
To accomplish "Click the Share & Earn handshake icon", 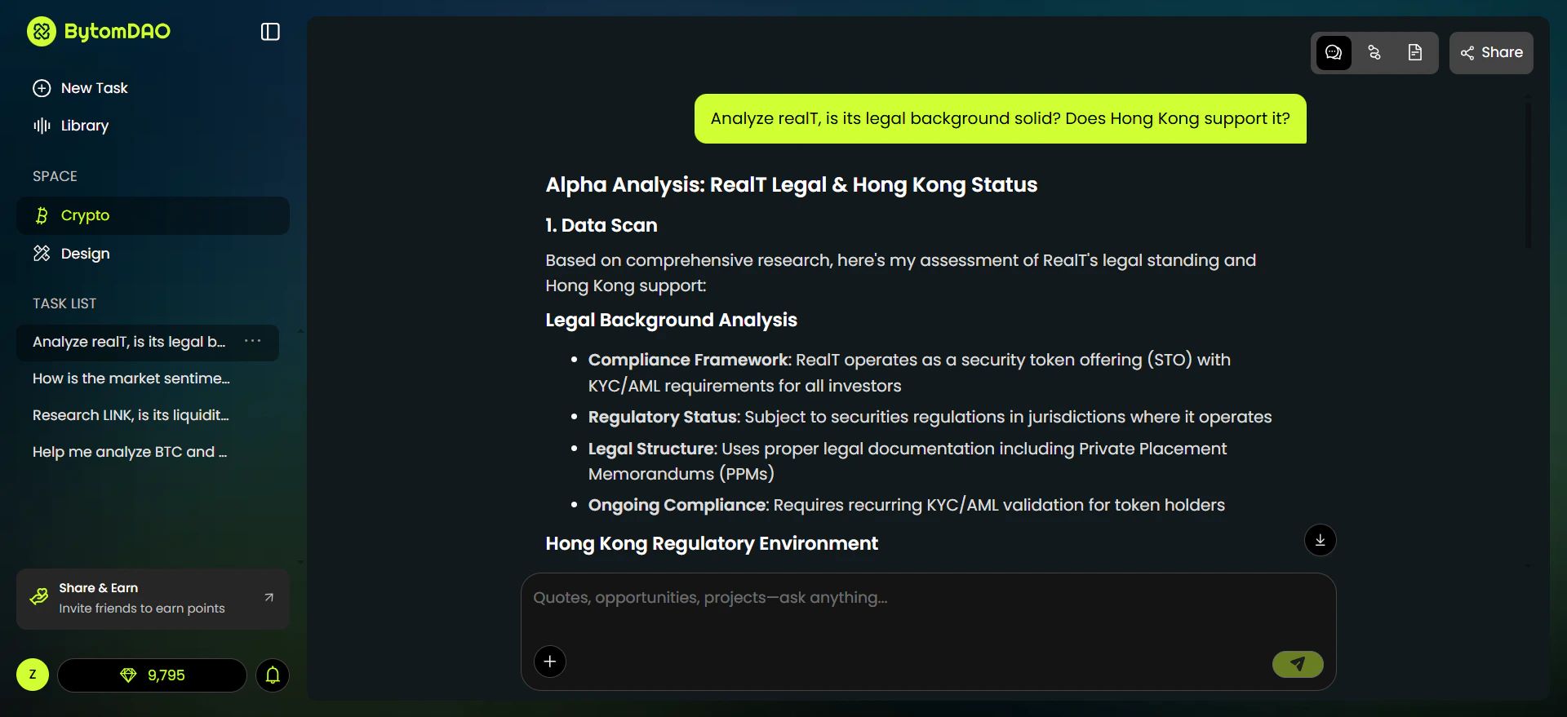I will pos(38,597).
